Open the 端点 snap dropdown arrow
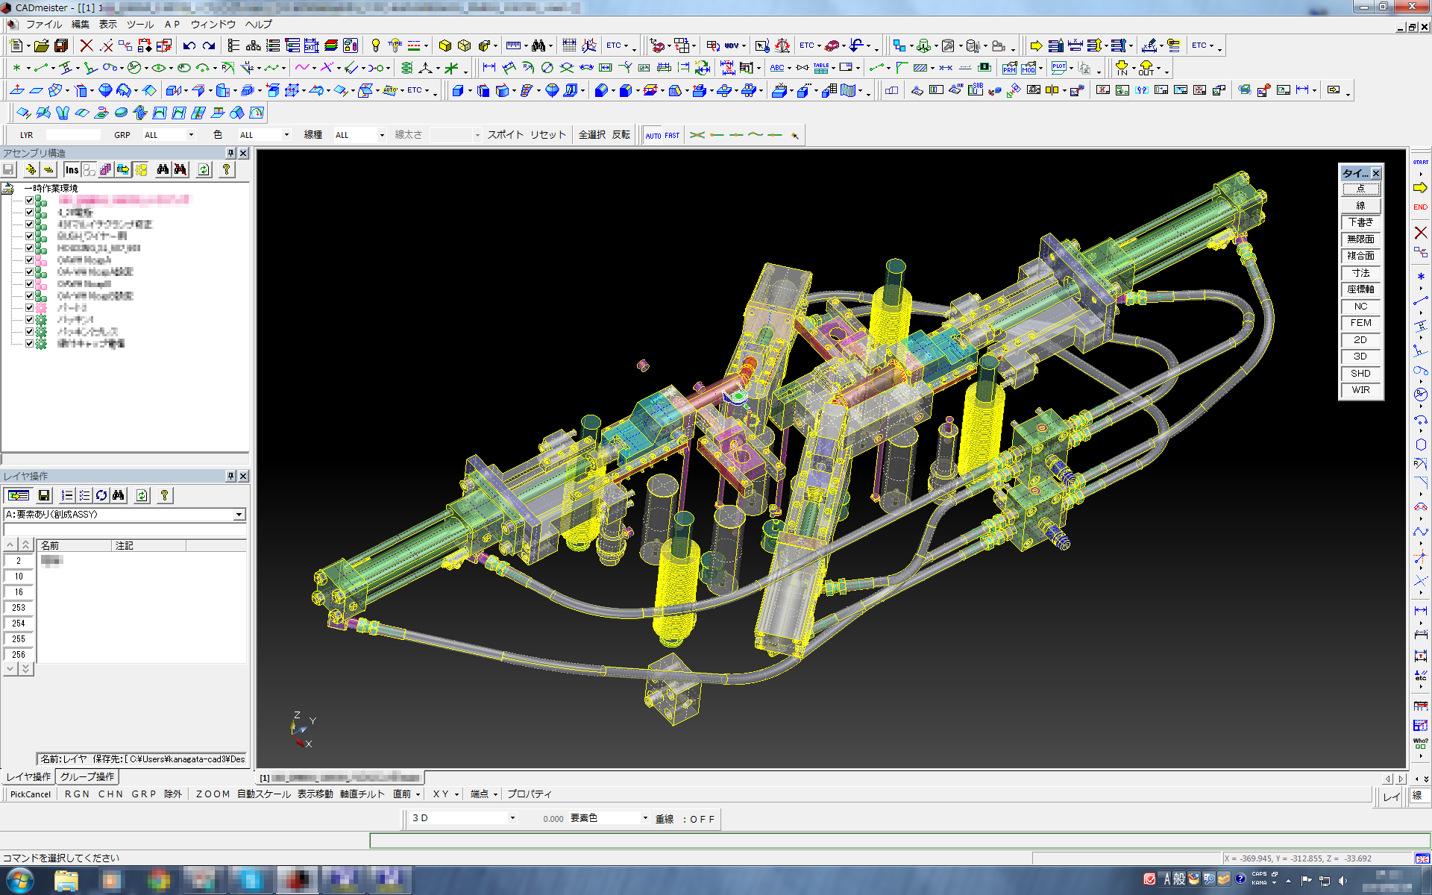The height and width of the screenshot is (895, 1432). (495, 794)
